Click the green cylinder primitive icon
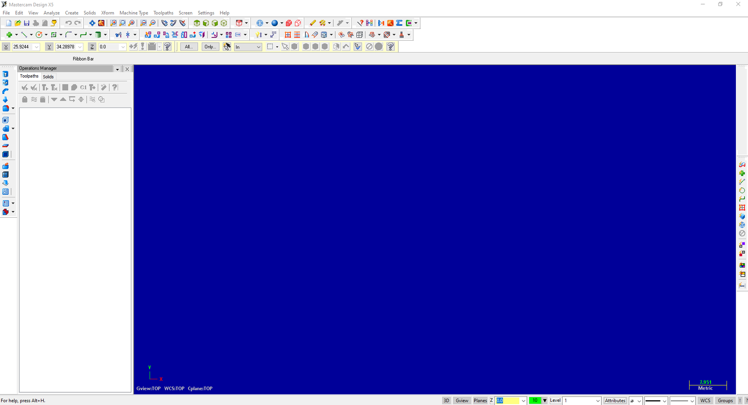Image resolution: width=748 pixels, height=405 pixels. 98,35
